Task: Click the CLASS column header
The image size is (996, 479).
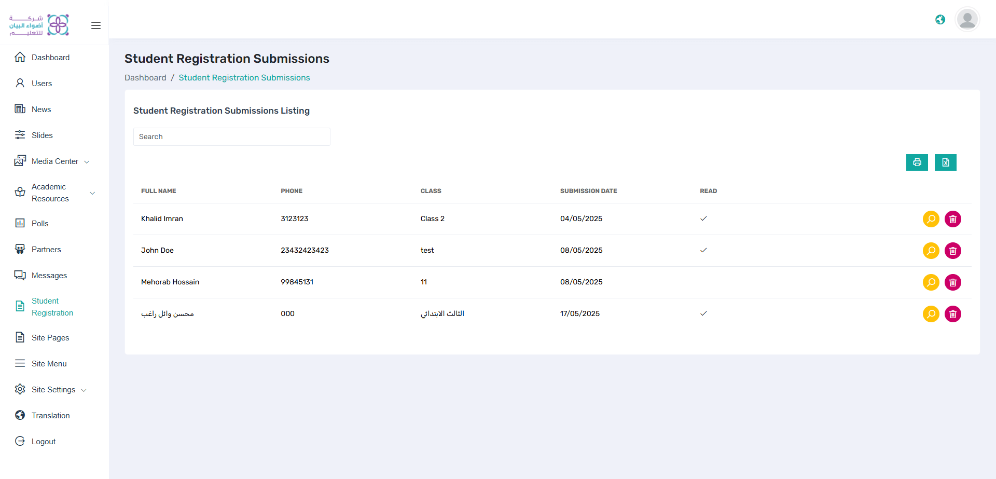Action: click(431, 191)
